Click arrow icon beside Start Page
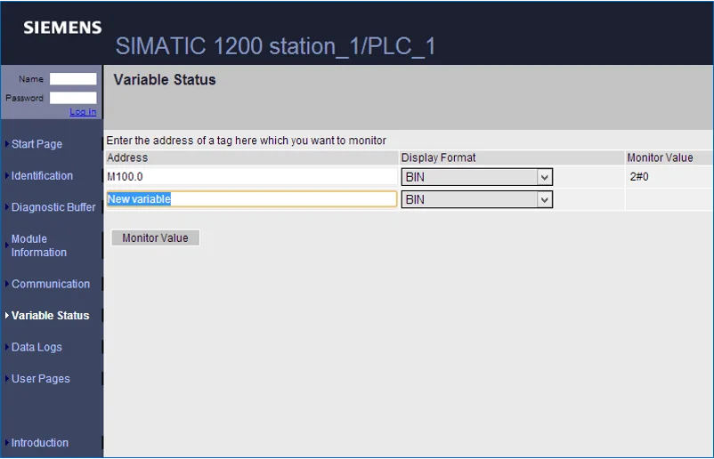 pyautogui.click(x=7, y=144)
